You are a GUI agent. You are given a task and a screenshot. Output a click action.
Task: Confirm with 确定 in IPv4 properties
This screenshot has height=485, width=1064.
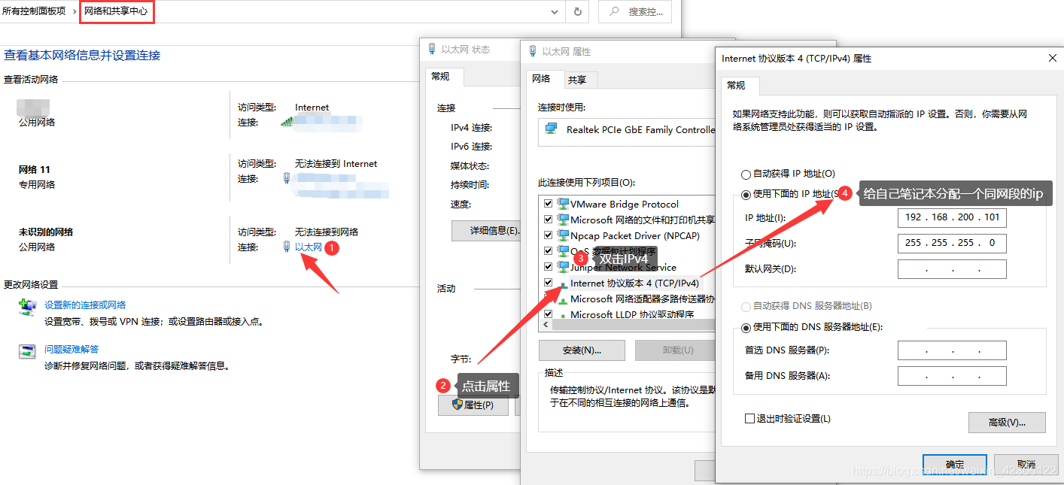[x=955, y=465]
